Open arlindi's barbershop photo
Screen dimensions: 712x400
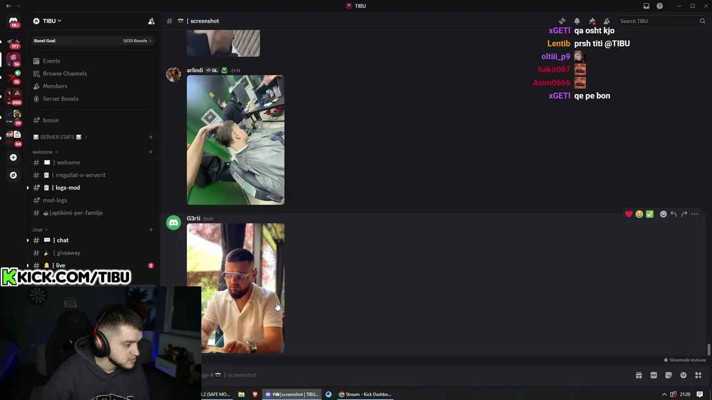pos(235,140)
